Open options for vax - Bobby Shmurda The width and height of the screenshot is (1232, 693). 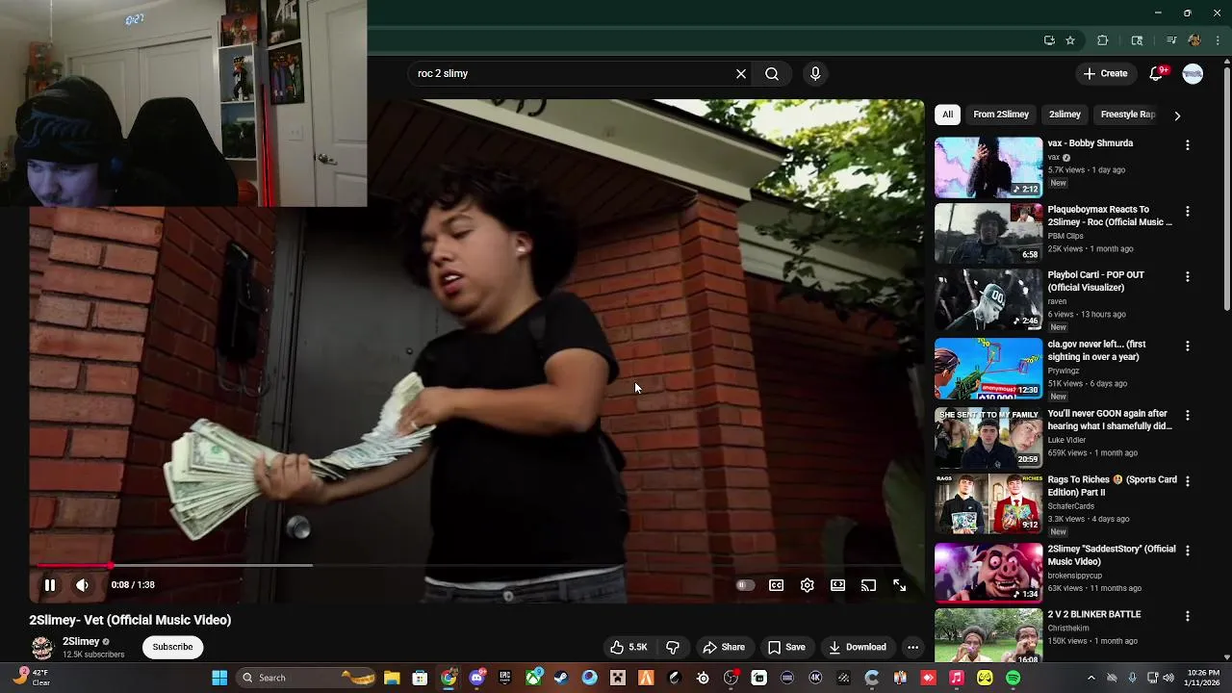[1187, 145]
